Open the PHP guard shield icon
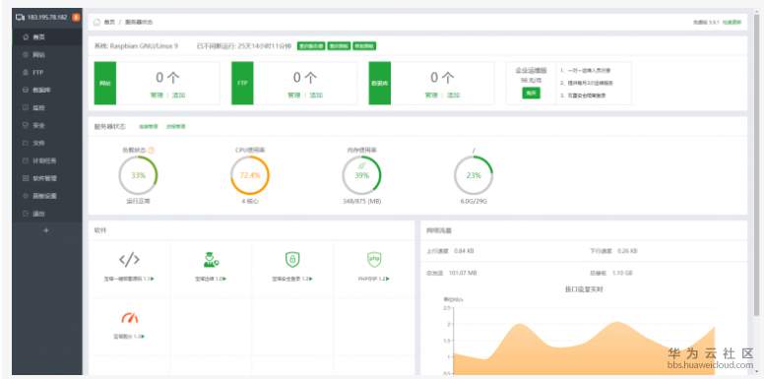 coord(374,259)
